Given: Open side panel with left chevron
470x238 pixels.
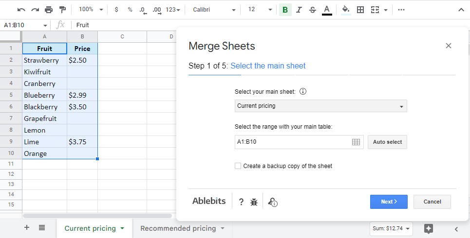Looking at the screenshot, I should [456, 229].
